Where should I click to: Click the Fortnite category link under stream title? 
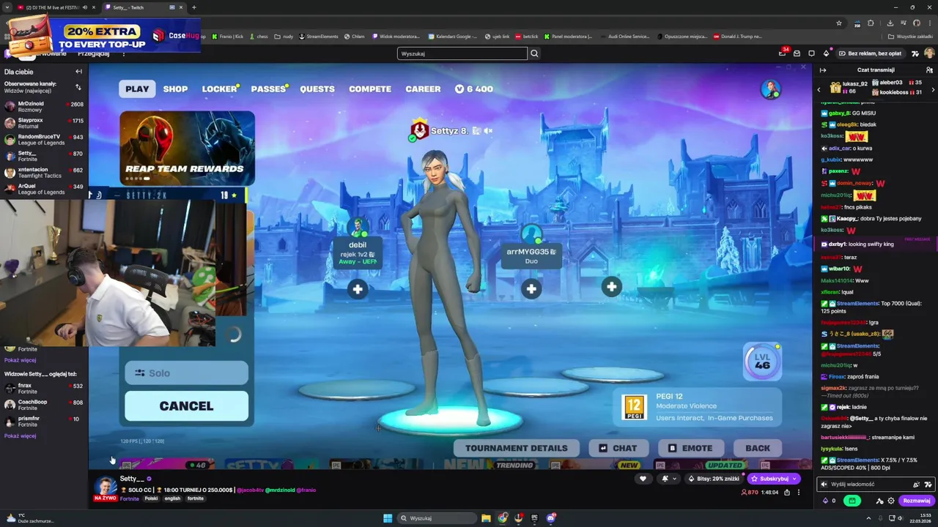[x=130, y=498]
